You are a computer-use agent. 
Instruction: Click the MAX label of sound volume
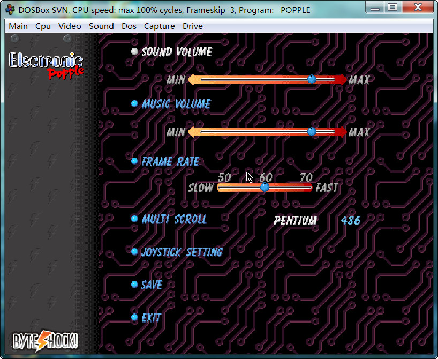pos(359,80)
